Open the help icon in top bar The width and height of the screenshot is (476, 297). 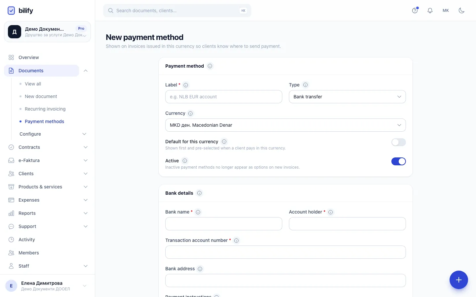pos(415,11)
